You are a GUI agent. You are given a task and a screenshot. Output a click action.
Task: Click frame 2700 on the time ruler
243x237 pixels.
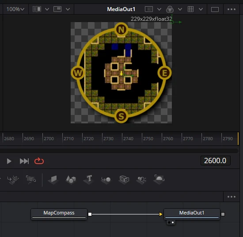click(x=49, y=138)
